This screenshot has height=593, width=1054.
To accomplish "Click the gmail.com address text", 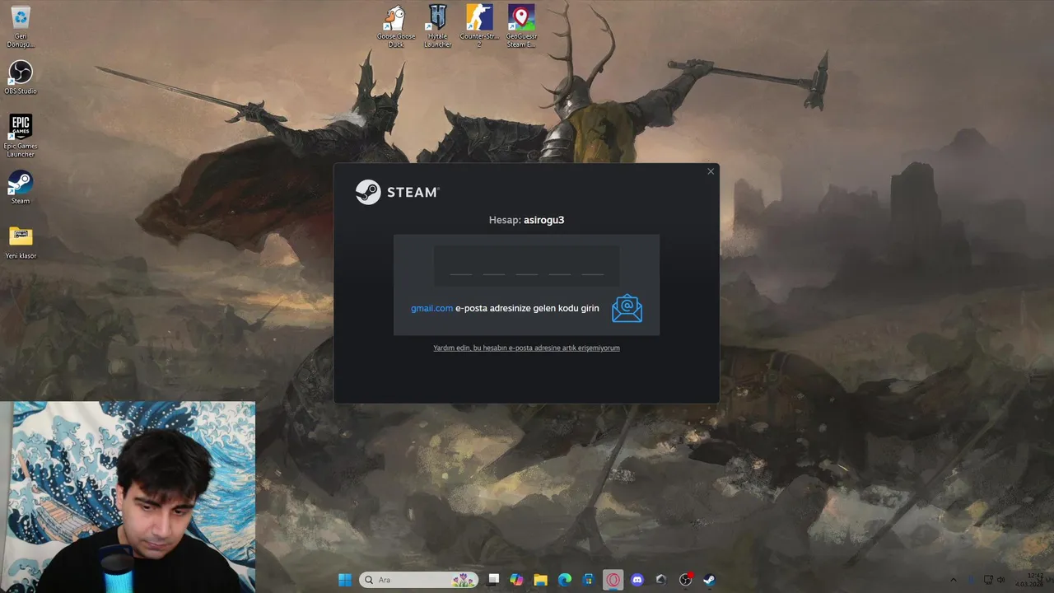I will (432, 308).
